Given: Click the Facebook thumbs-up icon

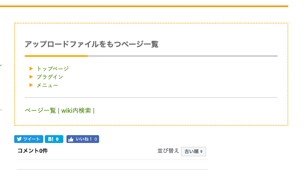Looking at the screenshot, I should (71, 139).
